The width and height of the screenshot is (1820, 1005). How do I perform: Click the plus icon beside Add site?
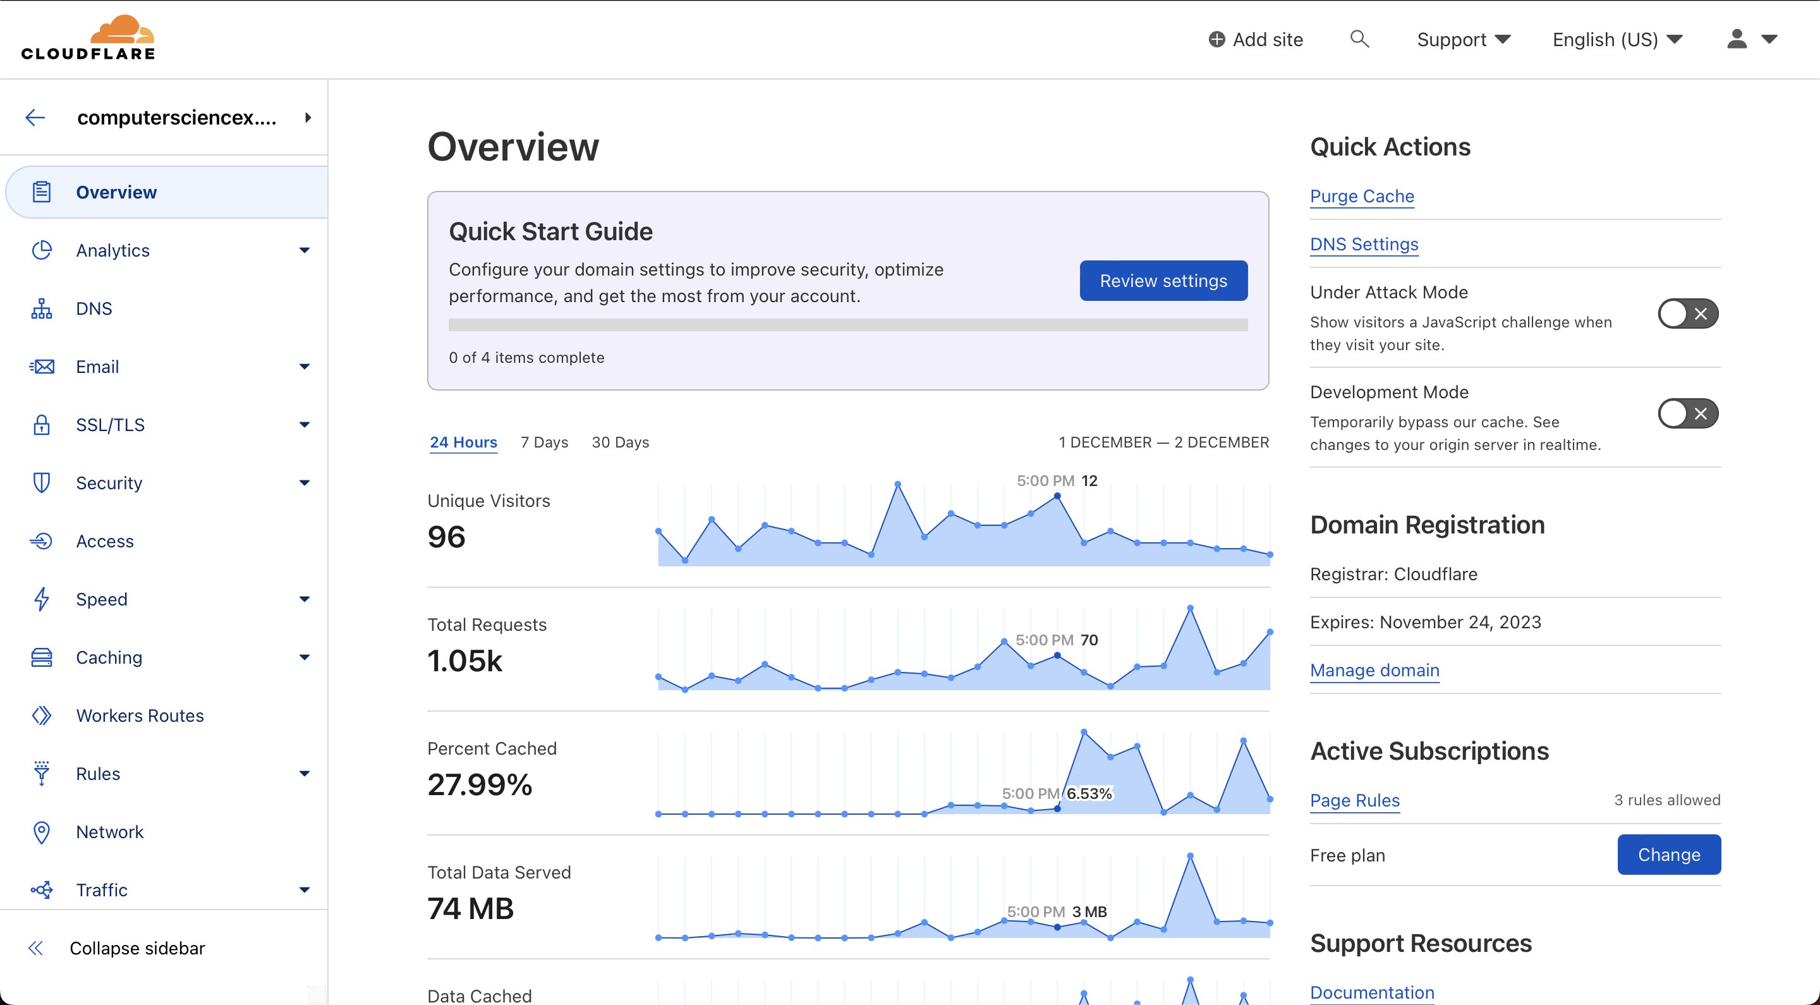(x=1216, y=40)
